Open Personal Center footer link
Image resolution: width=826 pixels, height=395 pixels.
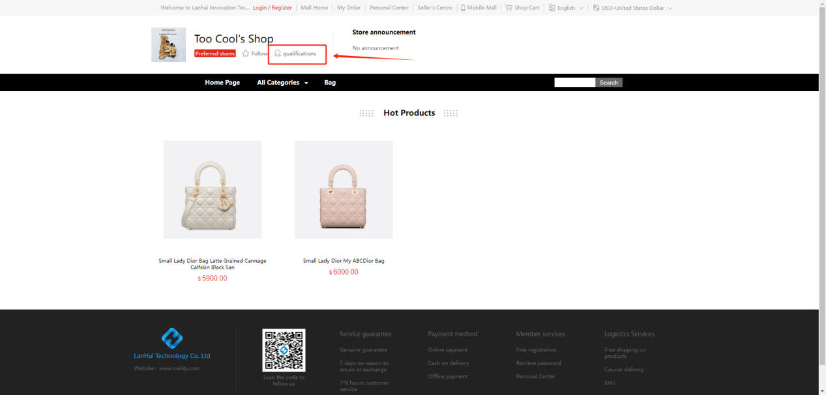536,376
